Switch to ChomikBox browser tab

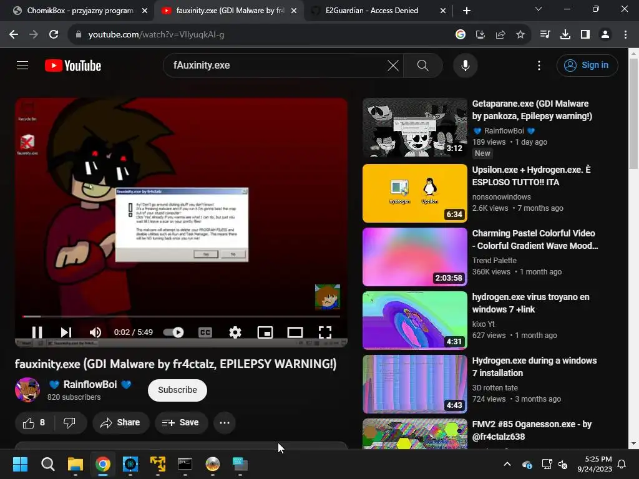(x=80, y=11)
